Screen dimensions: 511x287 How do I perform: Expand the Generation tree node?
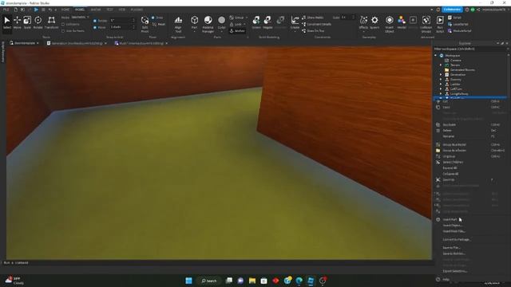coord(441,74)
